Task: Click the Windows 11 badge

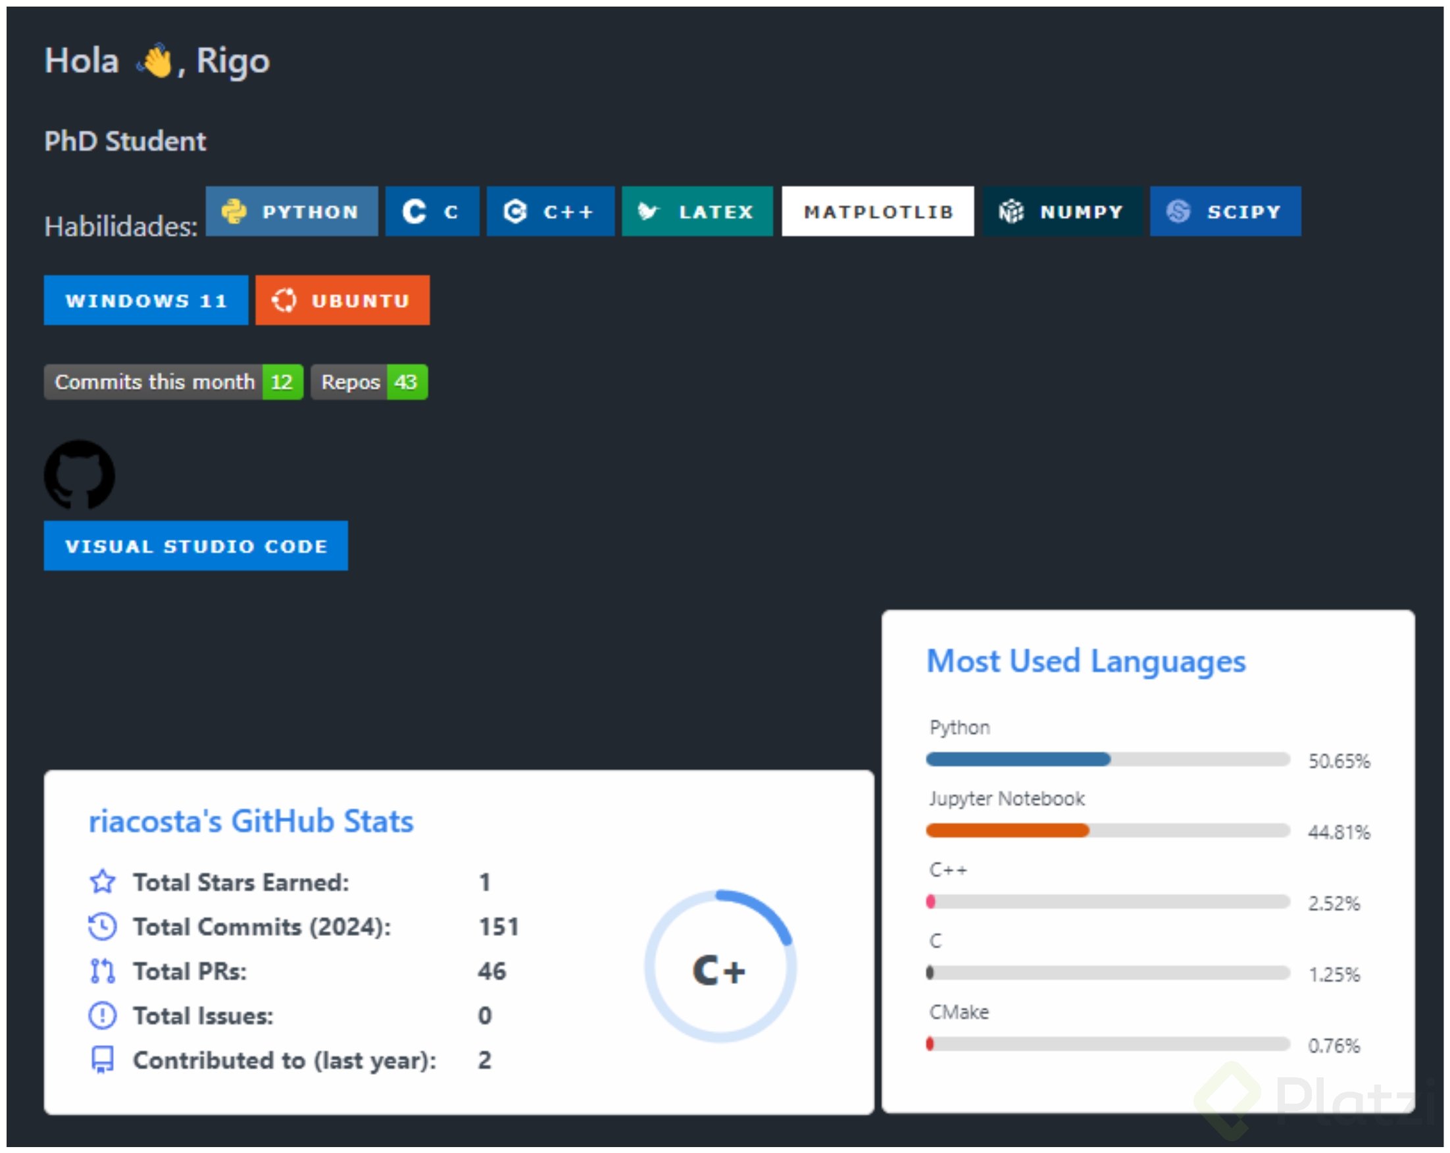Action: point(146,300)
